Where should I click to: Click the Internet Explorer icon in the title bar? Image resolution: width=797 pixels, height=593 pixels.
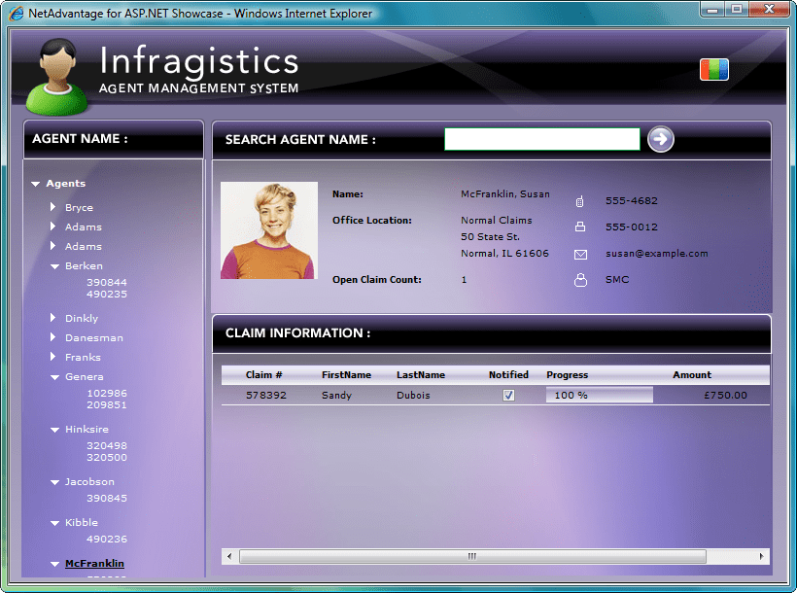(17, 13)
